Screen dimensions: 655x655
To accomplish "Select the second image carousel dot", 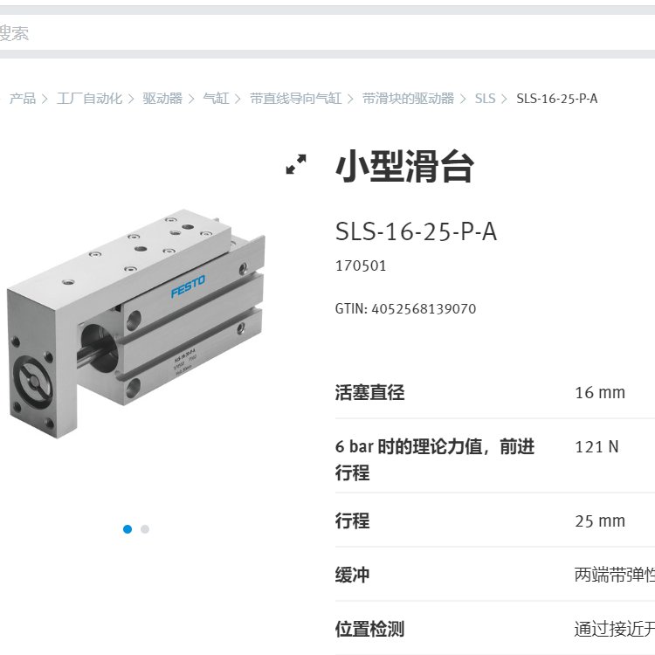I will [145, 529].
